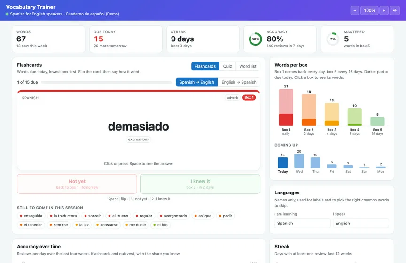The width and height of the screenshot is (406, 263).
Task: Select the enseguida word chip
Action: pyautogui.click(x=31, y=216)
